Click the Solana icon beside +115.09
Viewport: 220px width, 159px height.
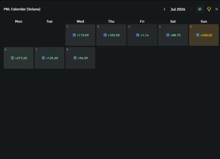[x=74, y=35]
